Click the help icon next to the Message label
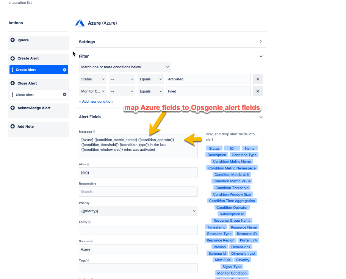This screenshot has height=279, width=346. pos(94,131)
